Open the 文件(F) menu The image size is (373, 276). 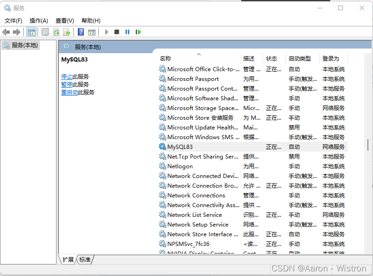(x=13, y=21)
